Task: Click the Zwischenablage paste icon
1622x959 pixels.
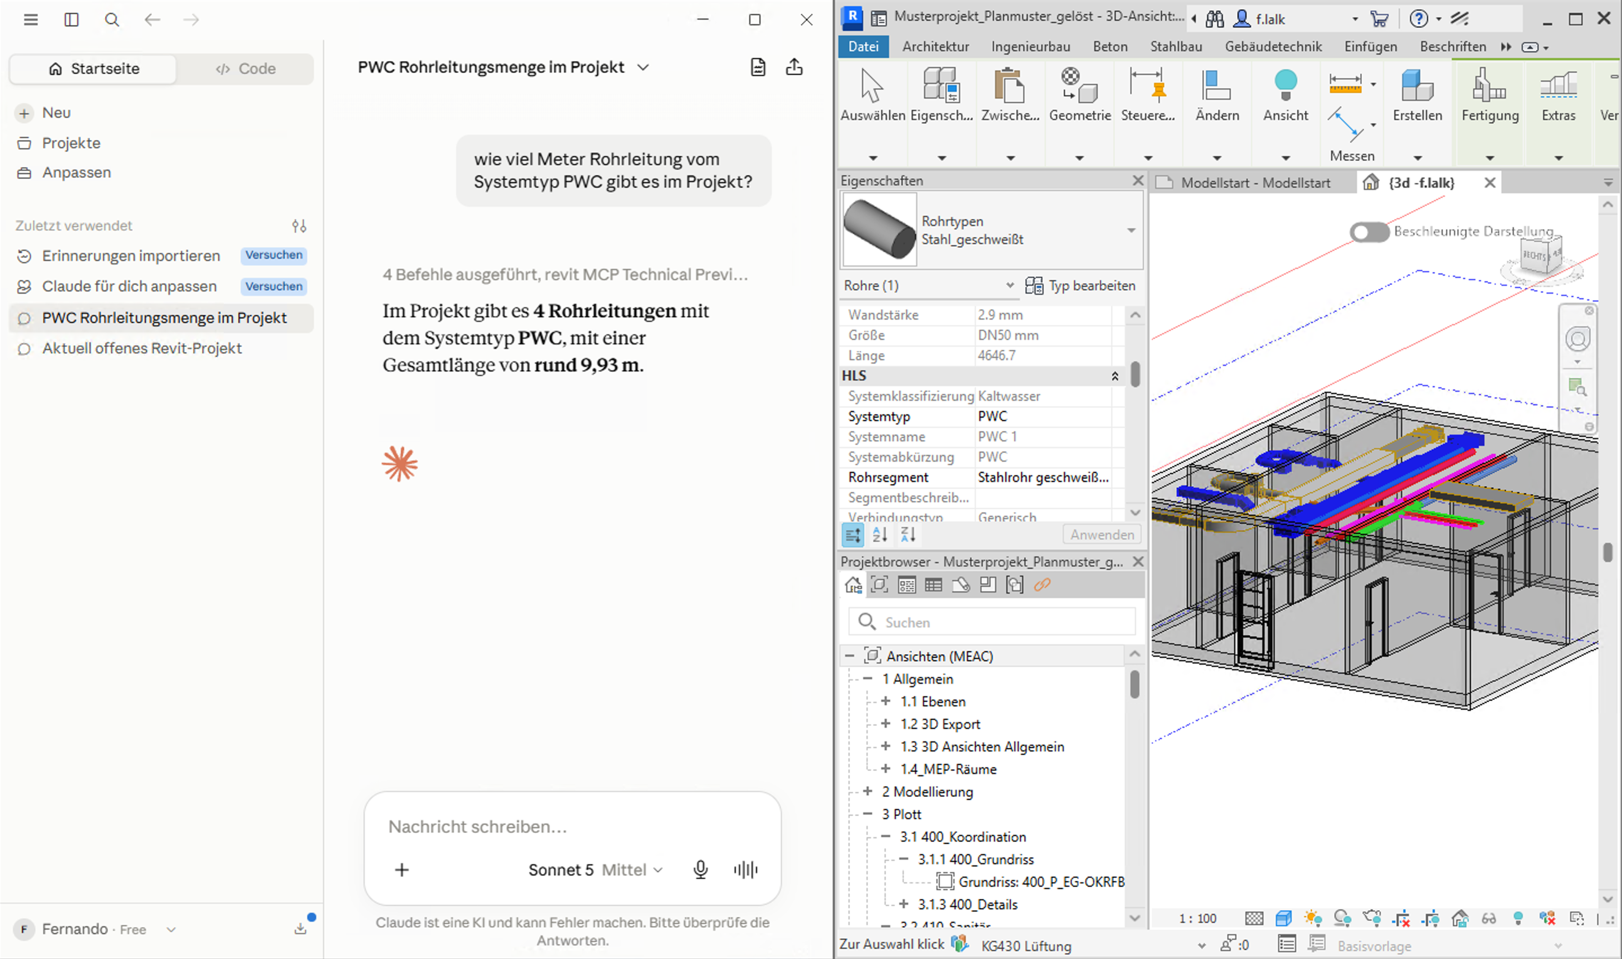Action: (1009, 84)
